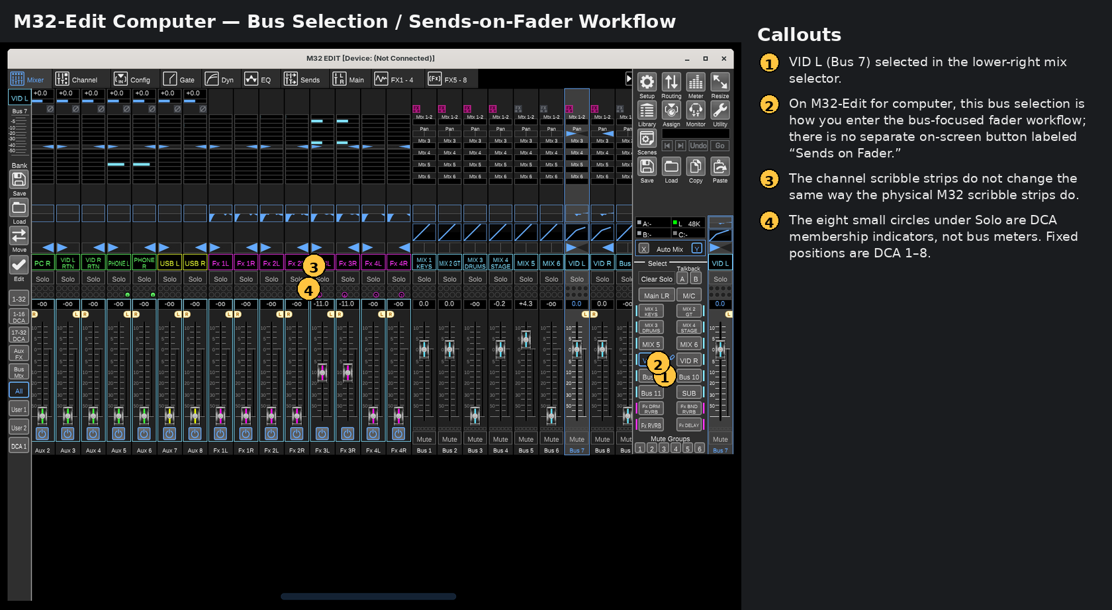Click the horizontal scrollbar at bottom
Screen dimensions: 1112x610
(x=369, y=596)
